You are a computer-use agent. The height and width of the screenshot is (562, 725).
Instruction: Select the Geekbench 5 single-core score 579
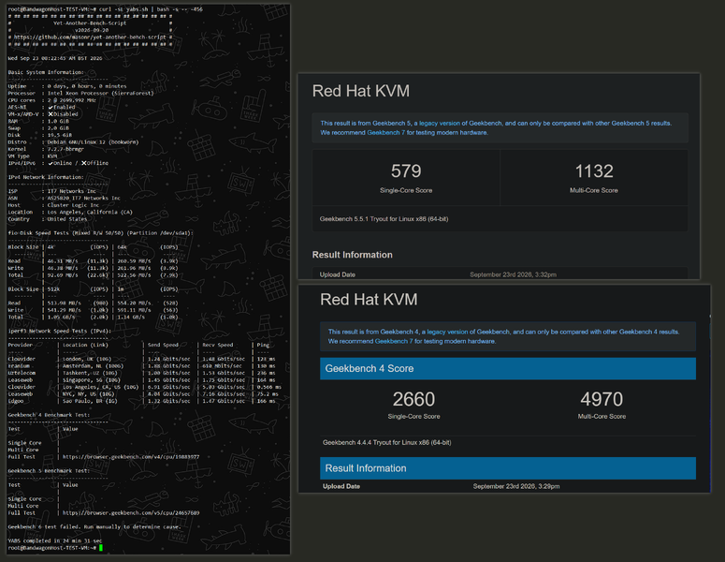coord(406,171)
